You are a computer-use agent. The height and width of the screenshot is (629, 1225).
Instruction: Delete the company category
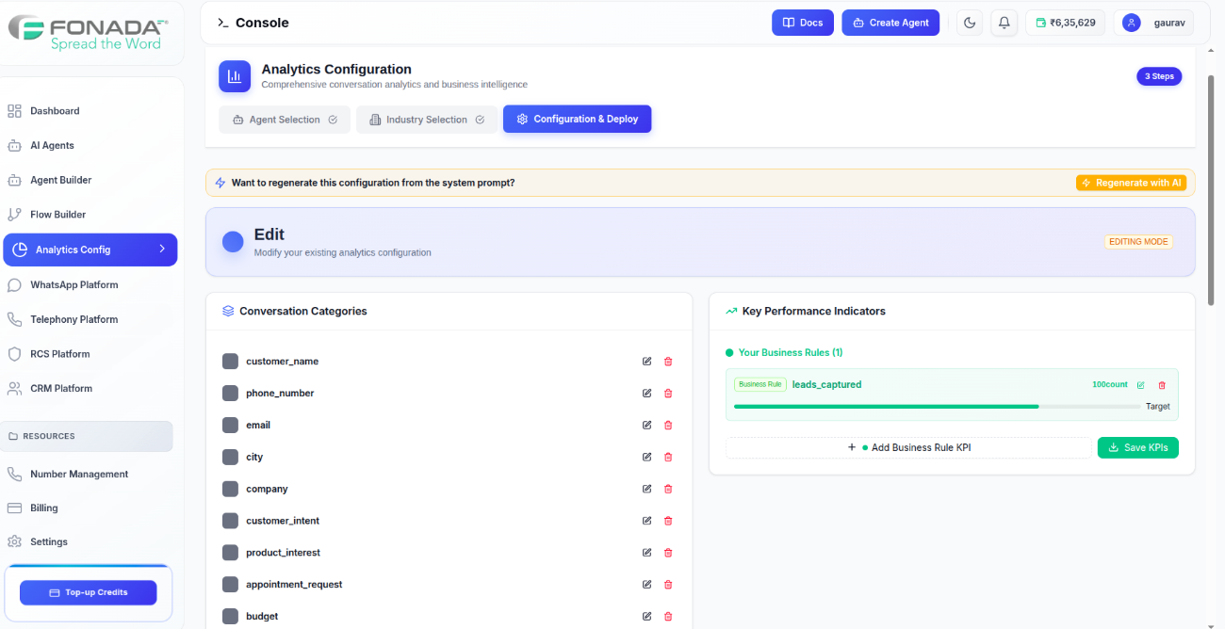pyautogui.click(x=668, y=489)
